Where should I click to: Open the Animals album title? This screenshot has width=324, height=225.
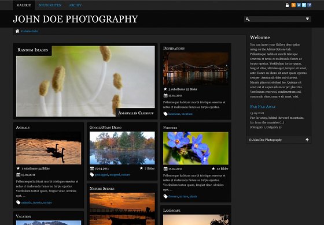tap(23, 127)
